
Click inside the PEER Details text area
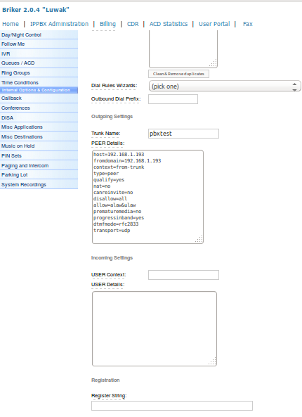(147, 197)
